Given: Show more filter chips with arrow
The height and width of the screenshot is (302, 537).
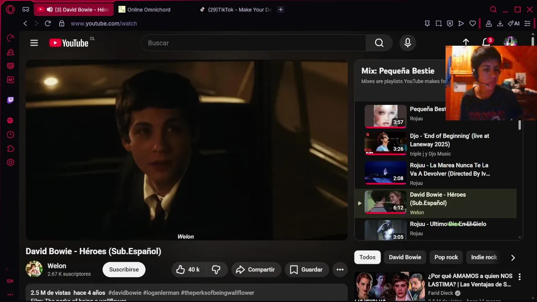Looking at the screenshot, I should 513,258.
